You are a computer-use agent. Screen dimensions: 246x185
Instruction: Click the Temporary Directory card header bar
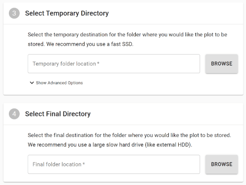(123, 13)
